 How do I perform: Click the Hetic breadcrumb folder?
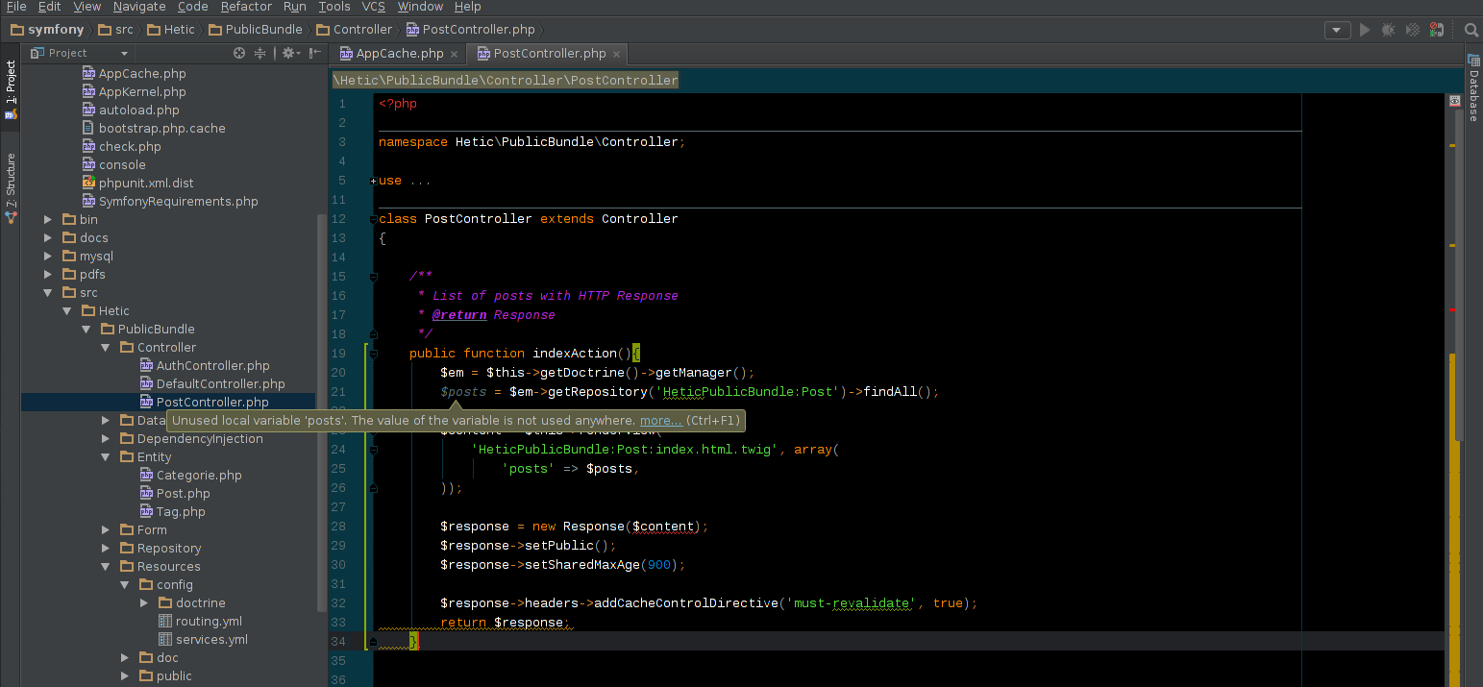coord(170,30)
